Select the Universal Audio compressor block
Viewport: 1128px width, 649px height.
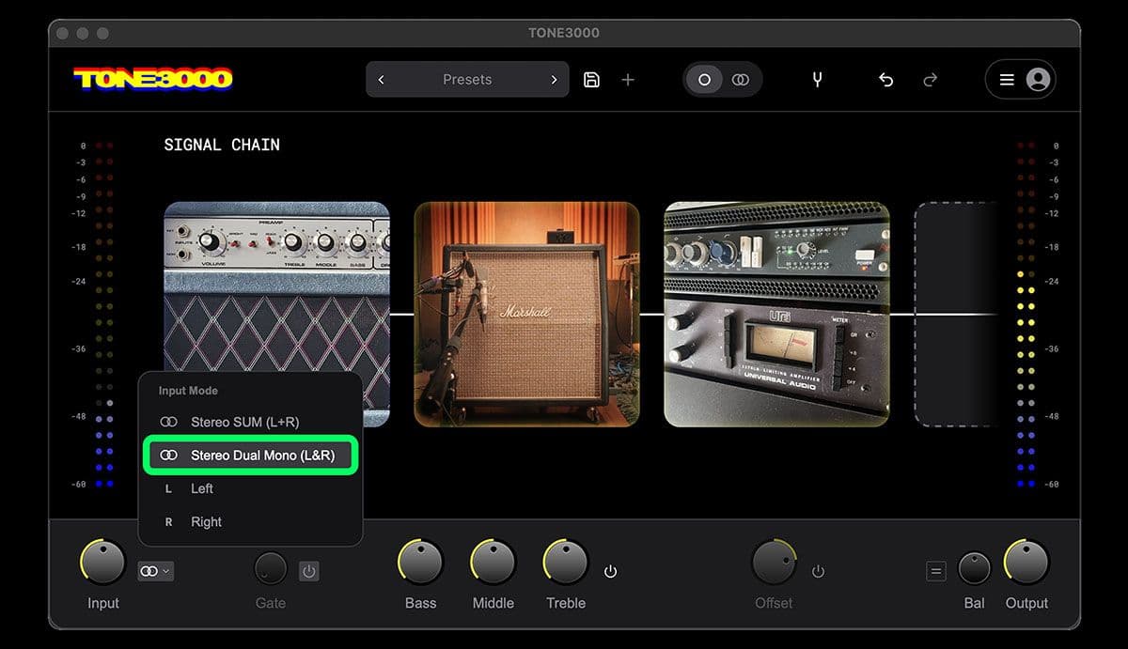click(x=776, y=314)
